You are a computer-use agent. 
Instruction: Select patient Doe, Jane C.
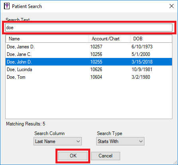(x=89, y=54)
